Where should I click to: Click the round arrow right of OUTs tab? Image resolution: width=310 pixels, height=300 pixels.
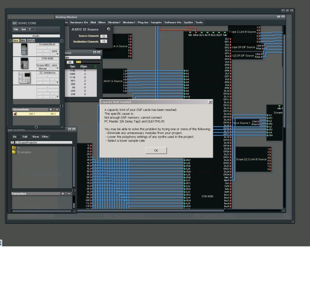click(x=62, y=41)
